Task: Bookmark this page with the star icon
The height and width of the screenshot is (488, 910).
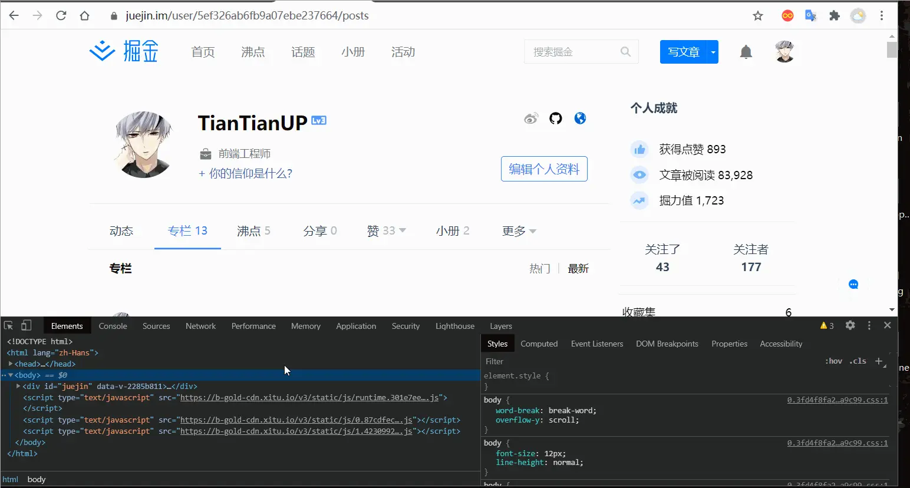Action: pyautogui.click(x=758, y=16)
